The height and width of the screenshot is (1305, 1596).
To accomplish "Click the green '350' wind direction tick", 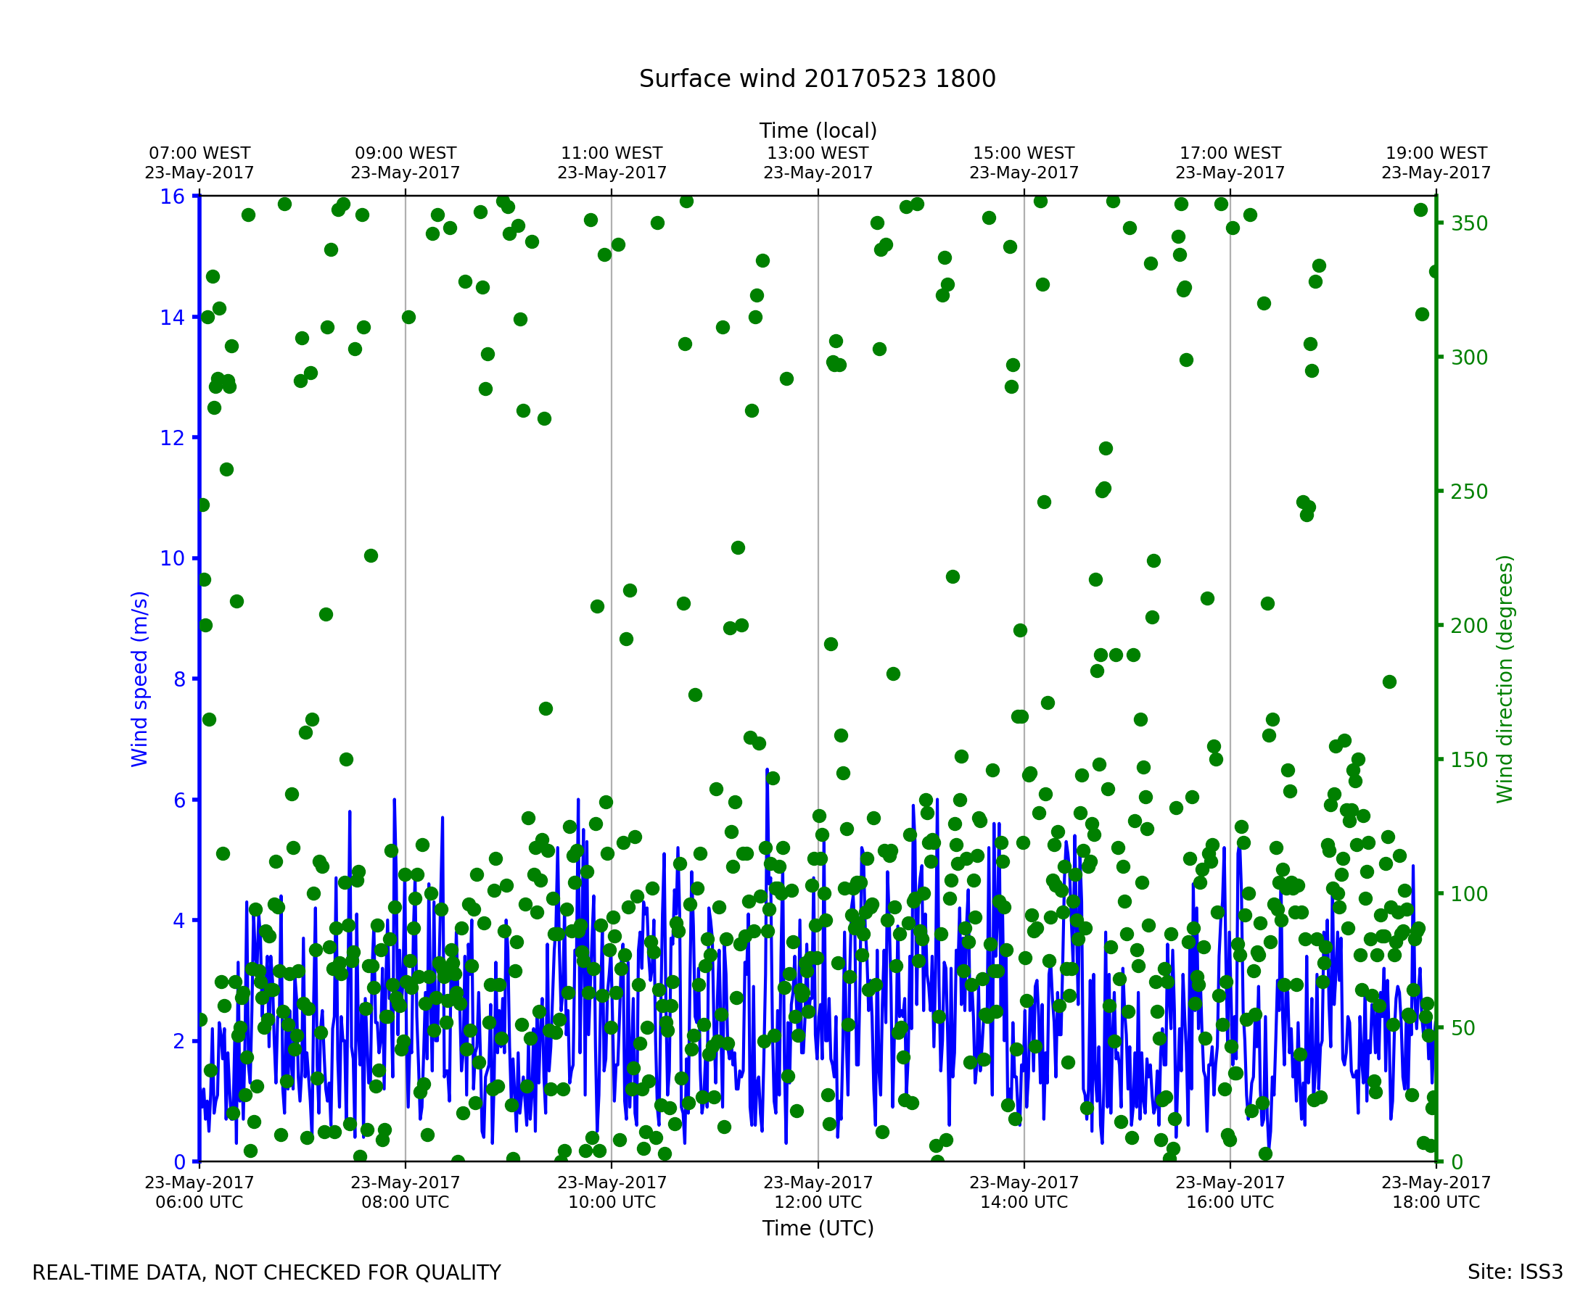I will tap(1469, 224).
